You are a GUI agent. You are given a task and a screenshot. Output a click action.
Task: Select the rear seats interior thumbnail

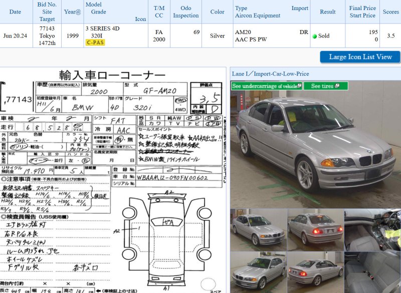(372, 272)
